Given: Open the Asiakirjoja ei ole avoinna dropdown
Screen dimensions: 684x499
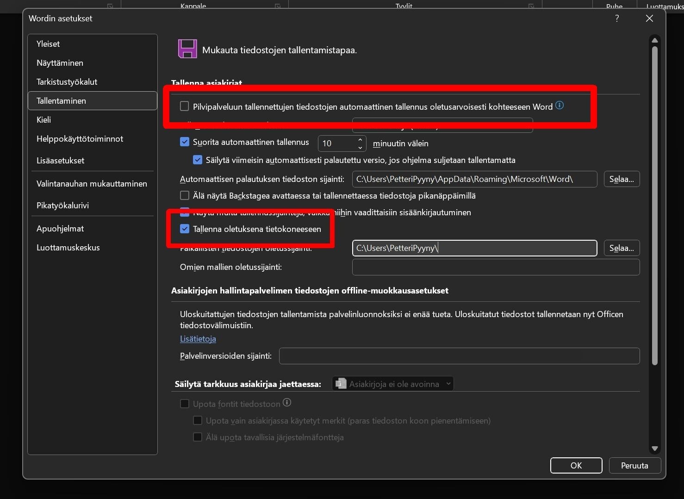Looking at the screenshot, I should (393, 384).
